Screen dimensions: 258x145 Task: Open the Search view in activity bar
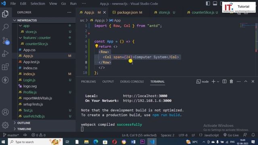click(5, 27)
